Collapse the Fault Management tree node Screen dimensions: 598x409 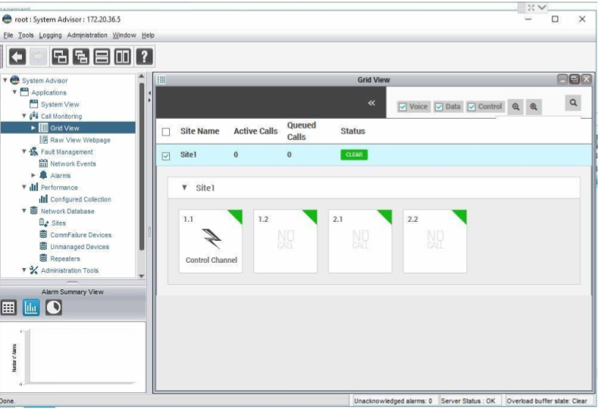pyautogui.click(x=24, y=151)
